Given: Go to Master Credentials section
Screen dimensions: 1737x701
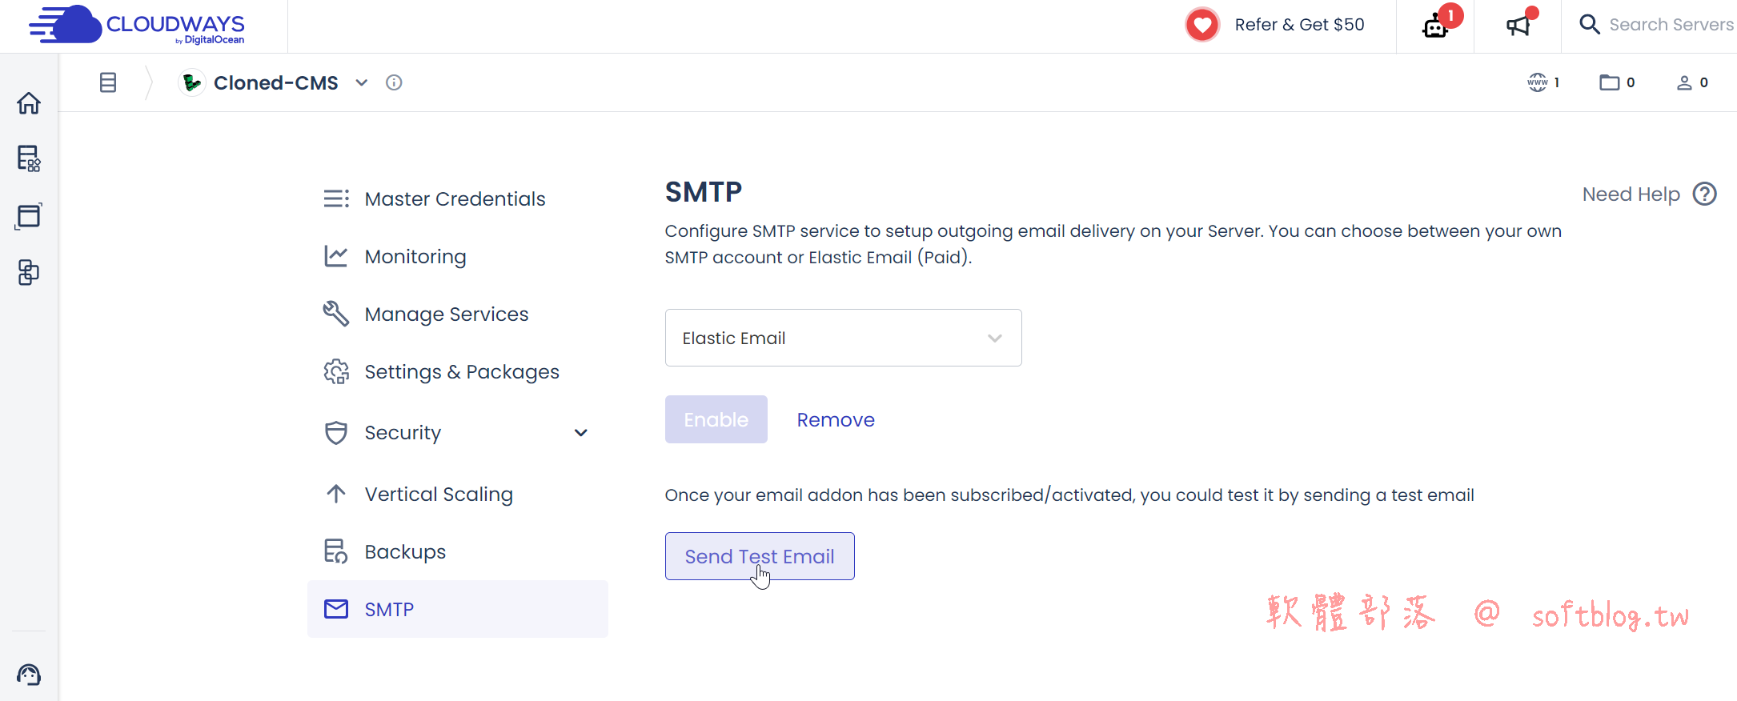Looking at the screenshot, I should (x=455, y=198).
